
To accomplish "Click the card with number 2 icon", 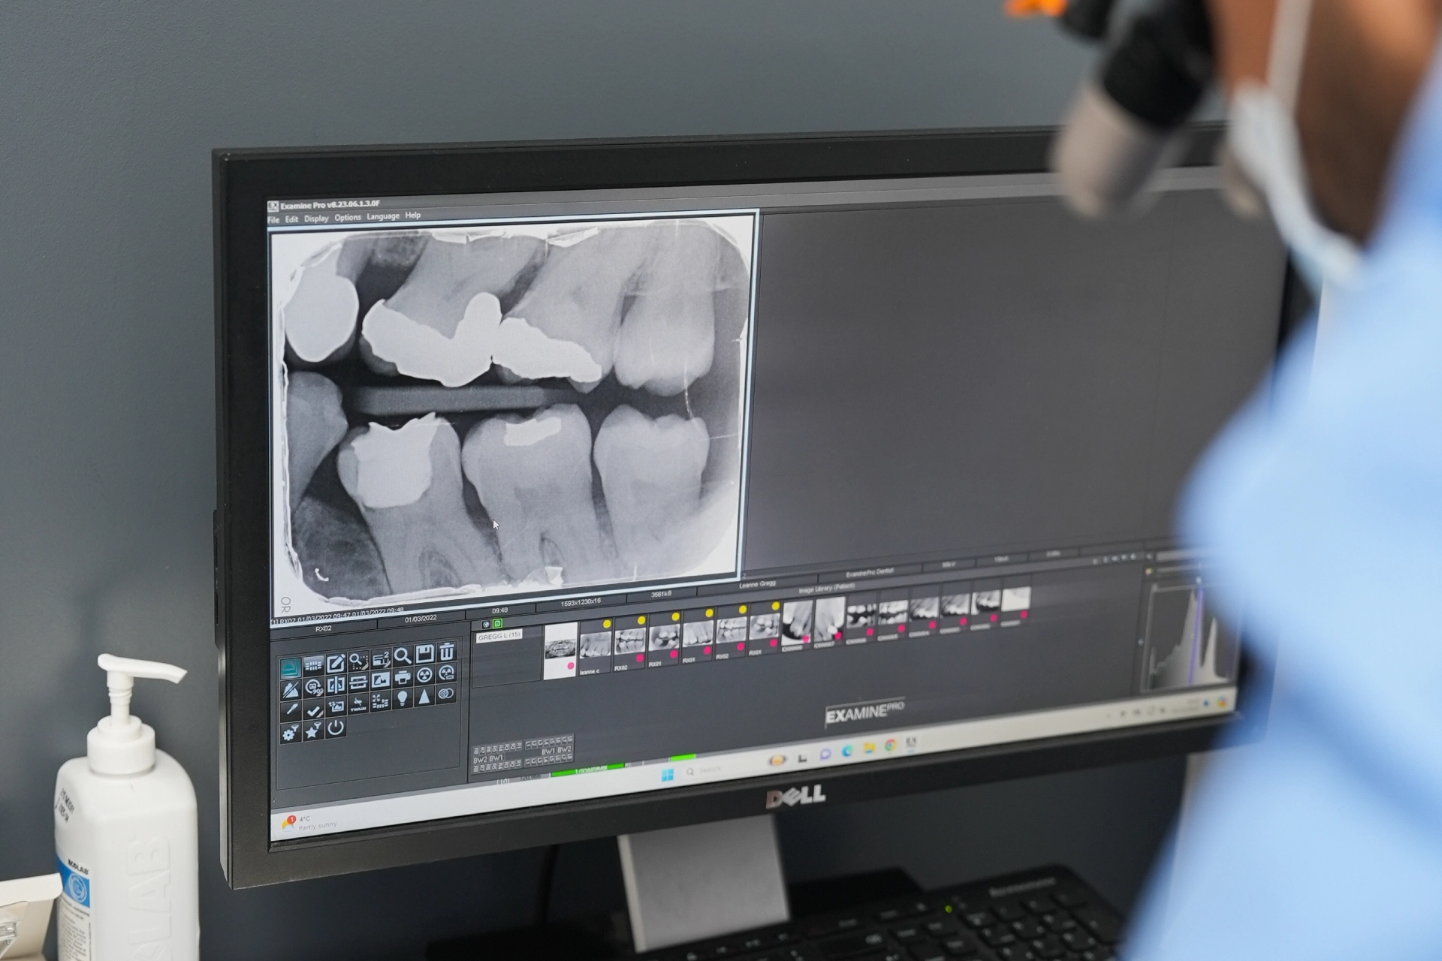I will [x=382, y=659].
